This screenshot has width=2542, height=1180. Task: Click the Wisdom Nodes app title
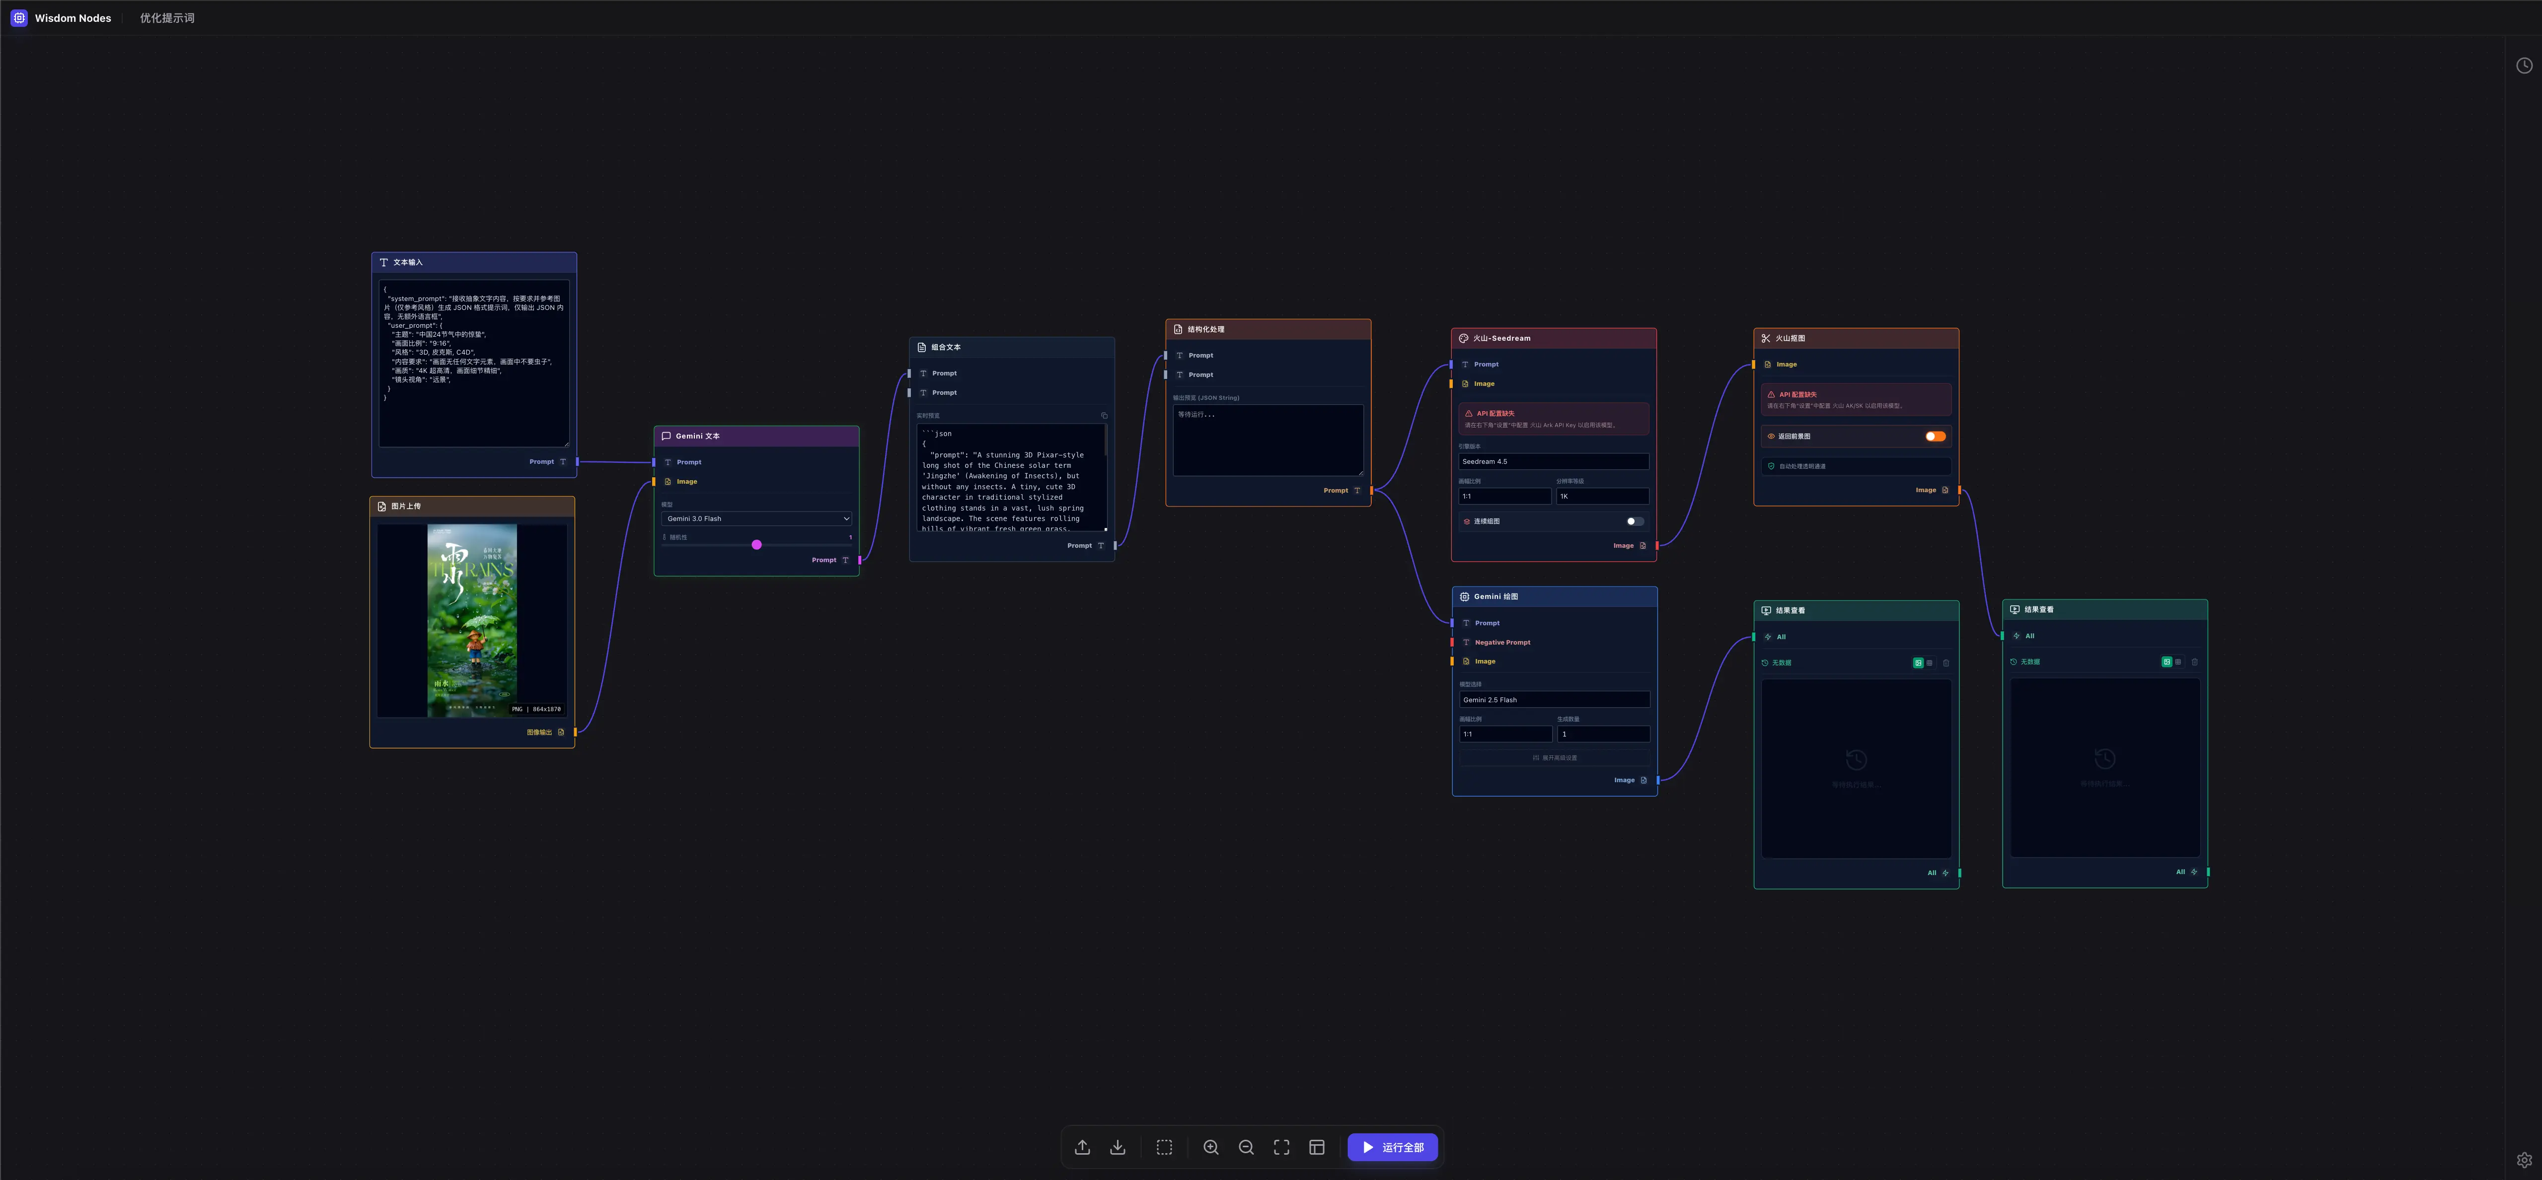point(73,18)
